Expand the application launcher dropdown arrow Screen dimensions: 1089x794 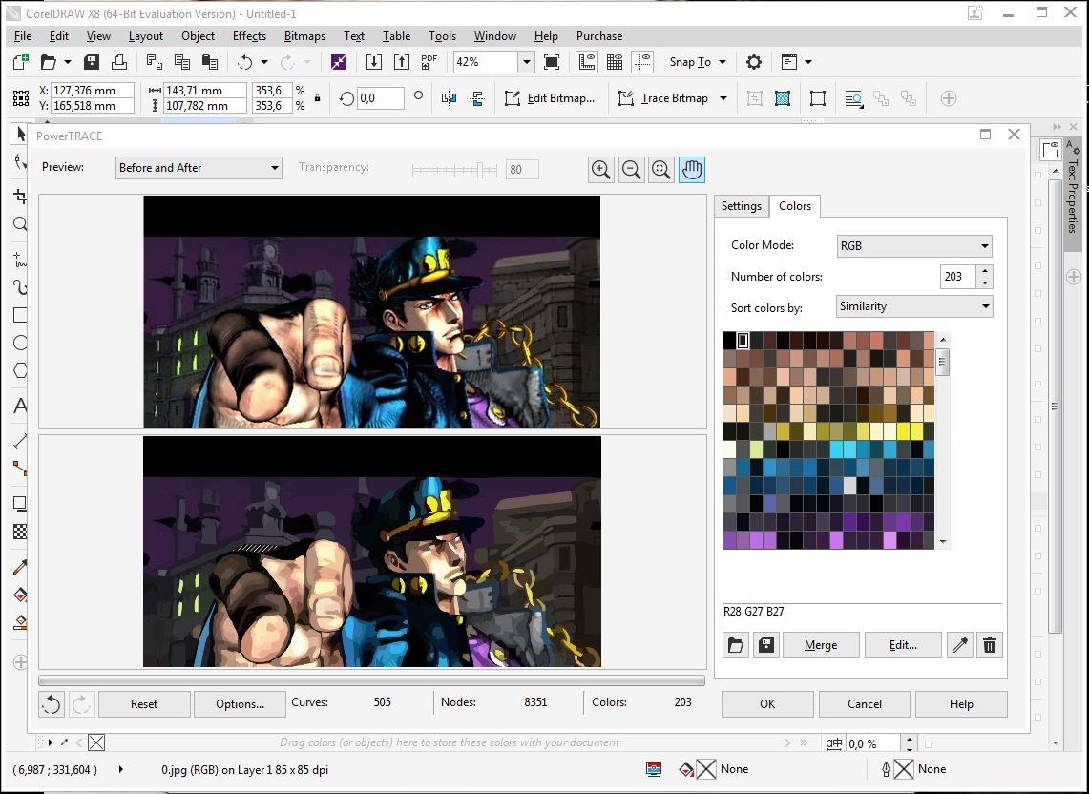807,62
